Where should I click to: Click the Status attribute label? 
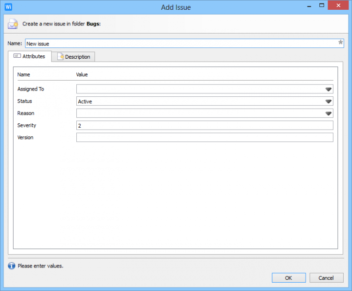(x=24, y=101)
